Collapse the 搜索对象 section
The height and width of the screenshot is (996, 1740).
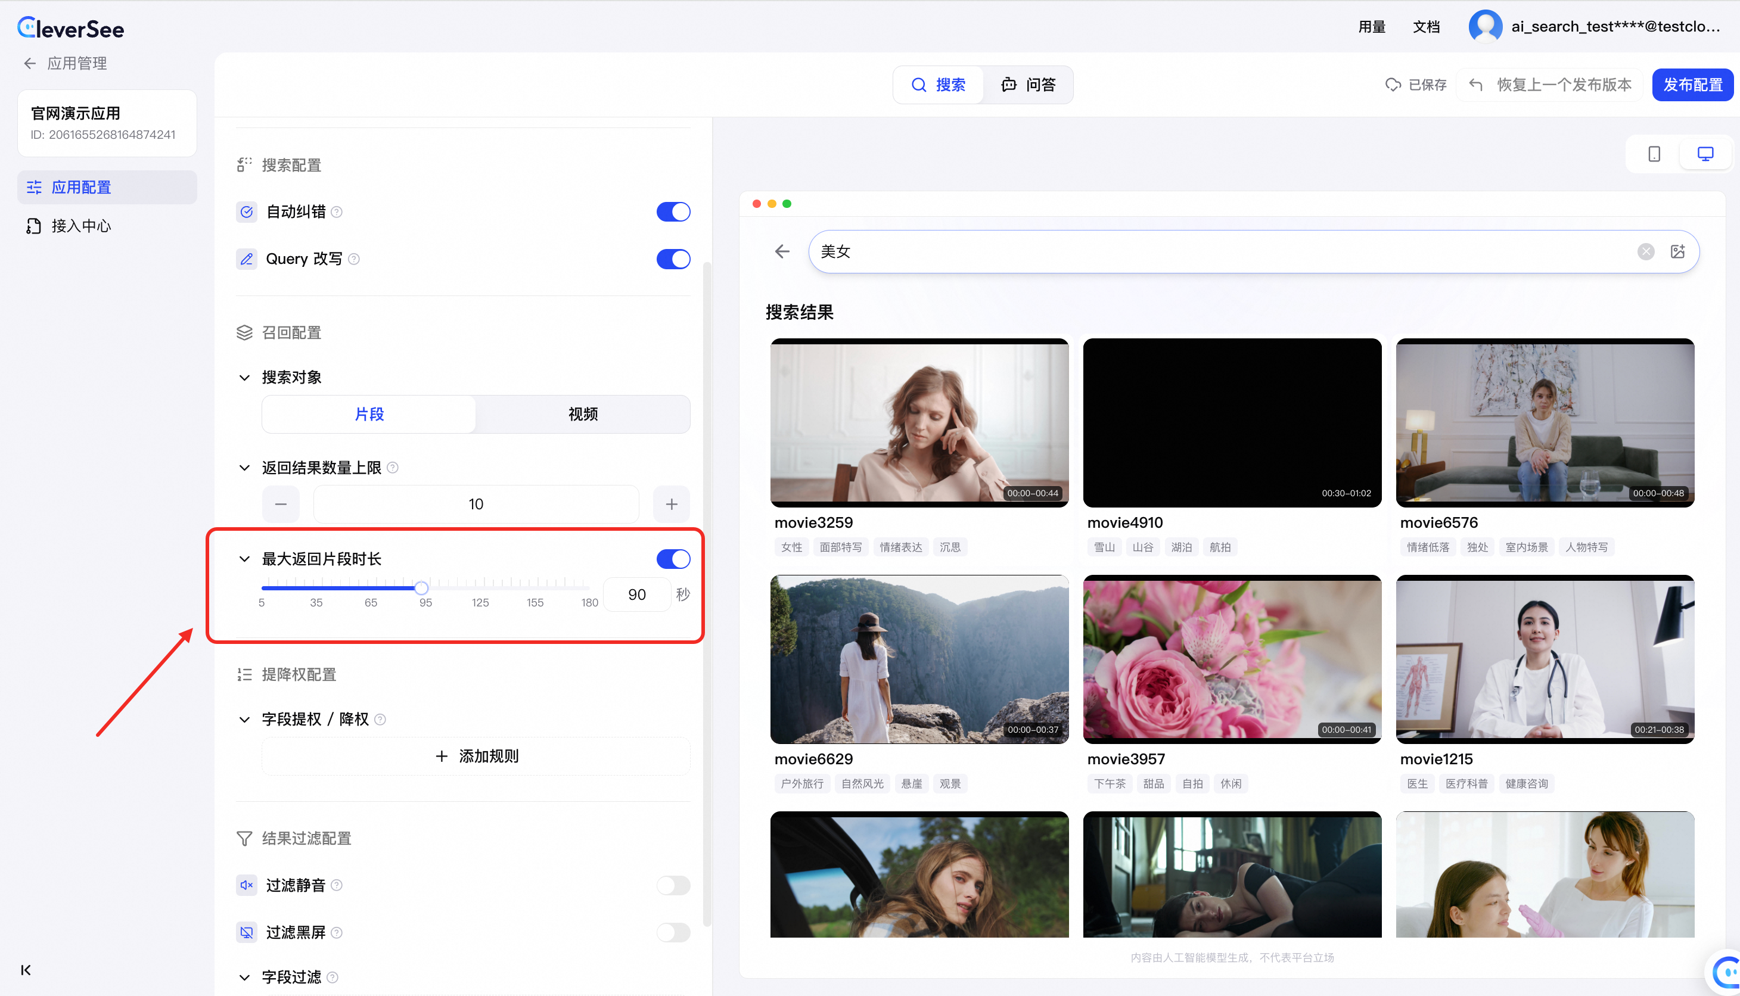[x=244, y=378]
